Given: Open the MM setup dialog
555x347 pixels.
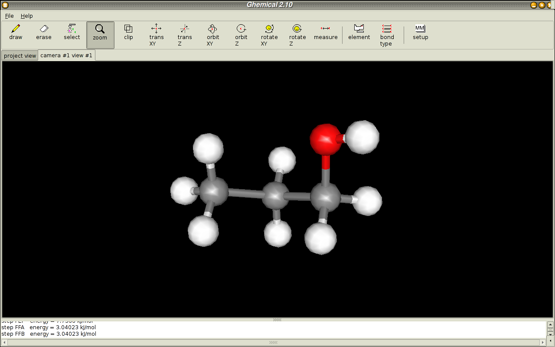Looking at the screenshot, I should [x=420, y=33].
